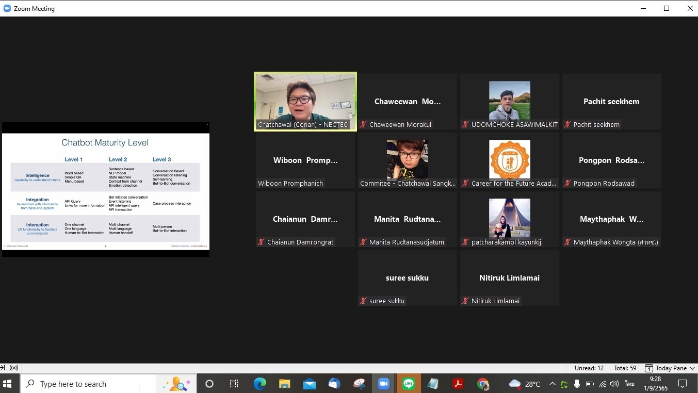Click the clock showing 9:28
This screenshot has width=698, height=393.
click(x=655, y=384)
